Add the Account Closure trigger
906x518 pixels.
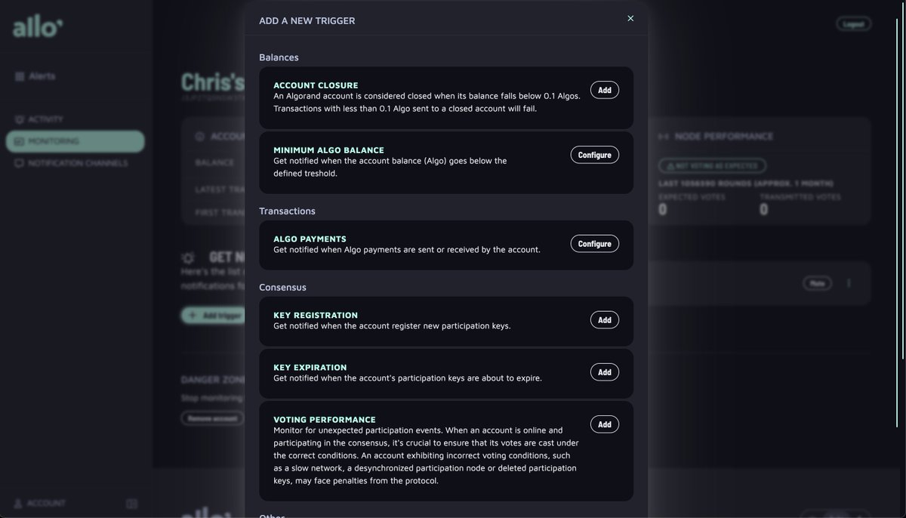point(605,90)
